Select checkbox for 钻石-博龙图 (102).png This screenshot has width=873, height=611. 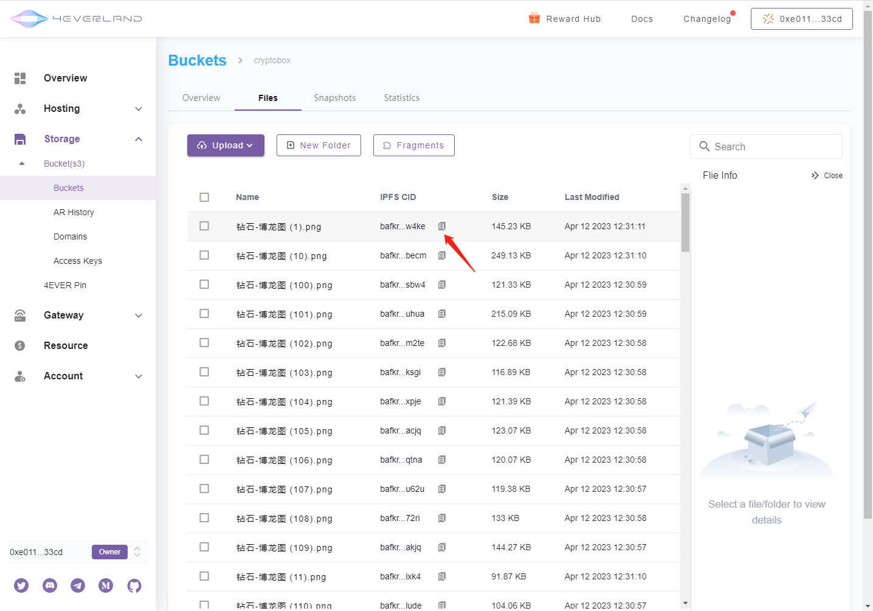[204, 343]
